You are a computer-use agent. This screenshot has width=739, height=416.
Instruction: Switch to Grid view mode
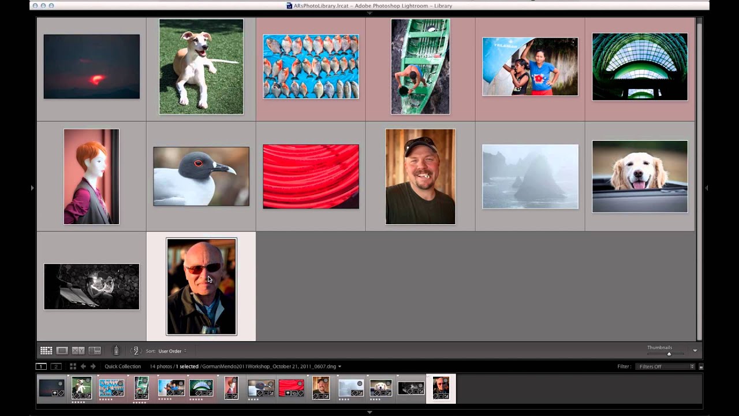[46, 351]
